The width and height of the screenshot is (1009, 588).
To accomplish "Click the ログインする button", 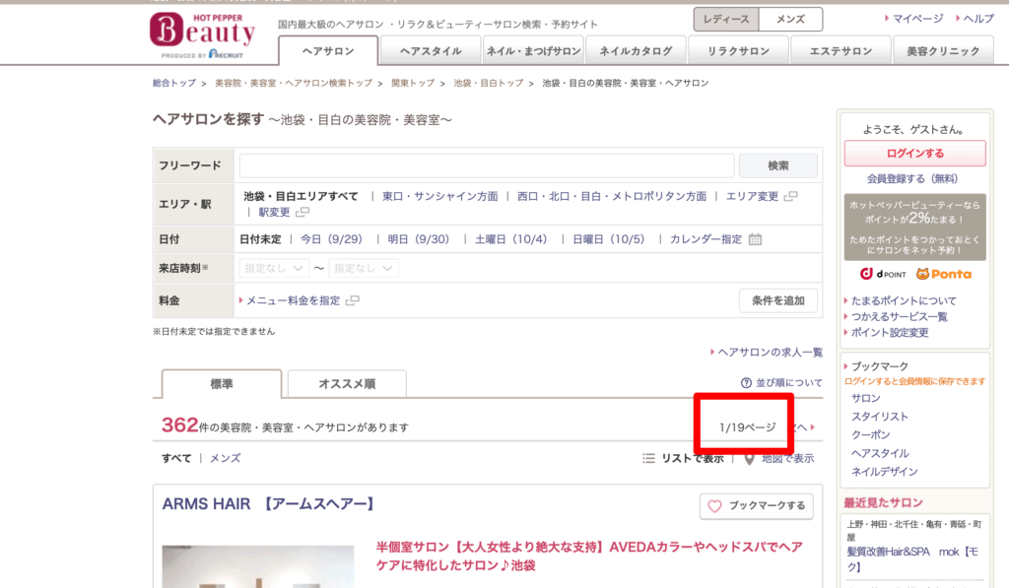I will [914, 154].
